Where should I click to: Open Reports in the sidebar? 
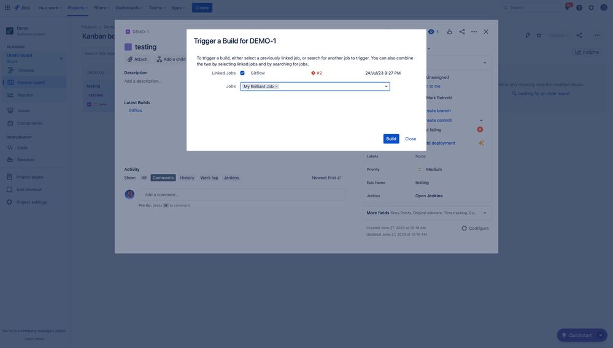pyautogui.click(x=35, y=95)
